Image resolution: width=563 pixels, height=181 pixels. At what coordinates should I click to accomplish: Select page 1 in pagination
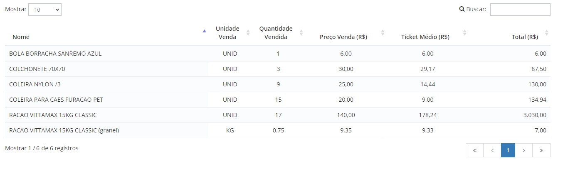point(508,150)
